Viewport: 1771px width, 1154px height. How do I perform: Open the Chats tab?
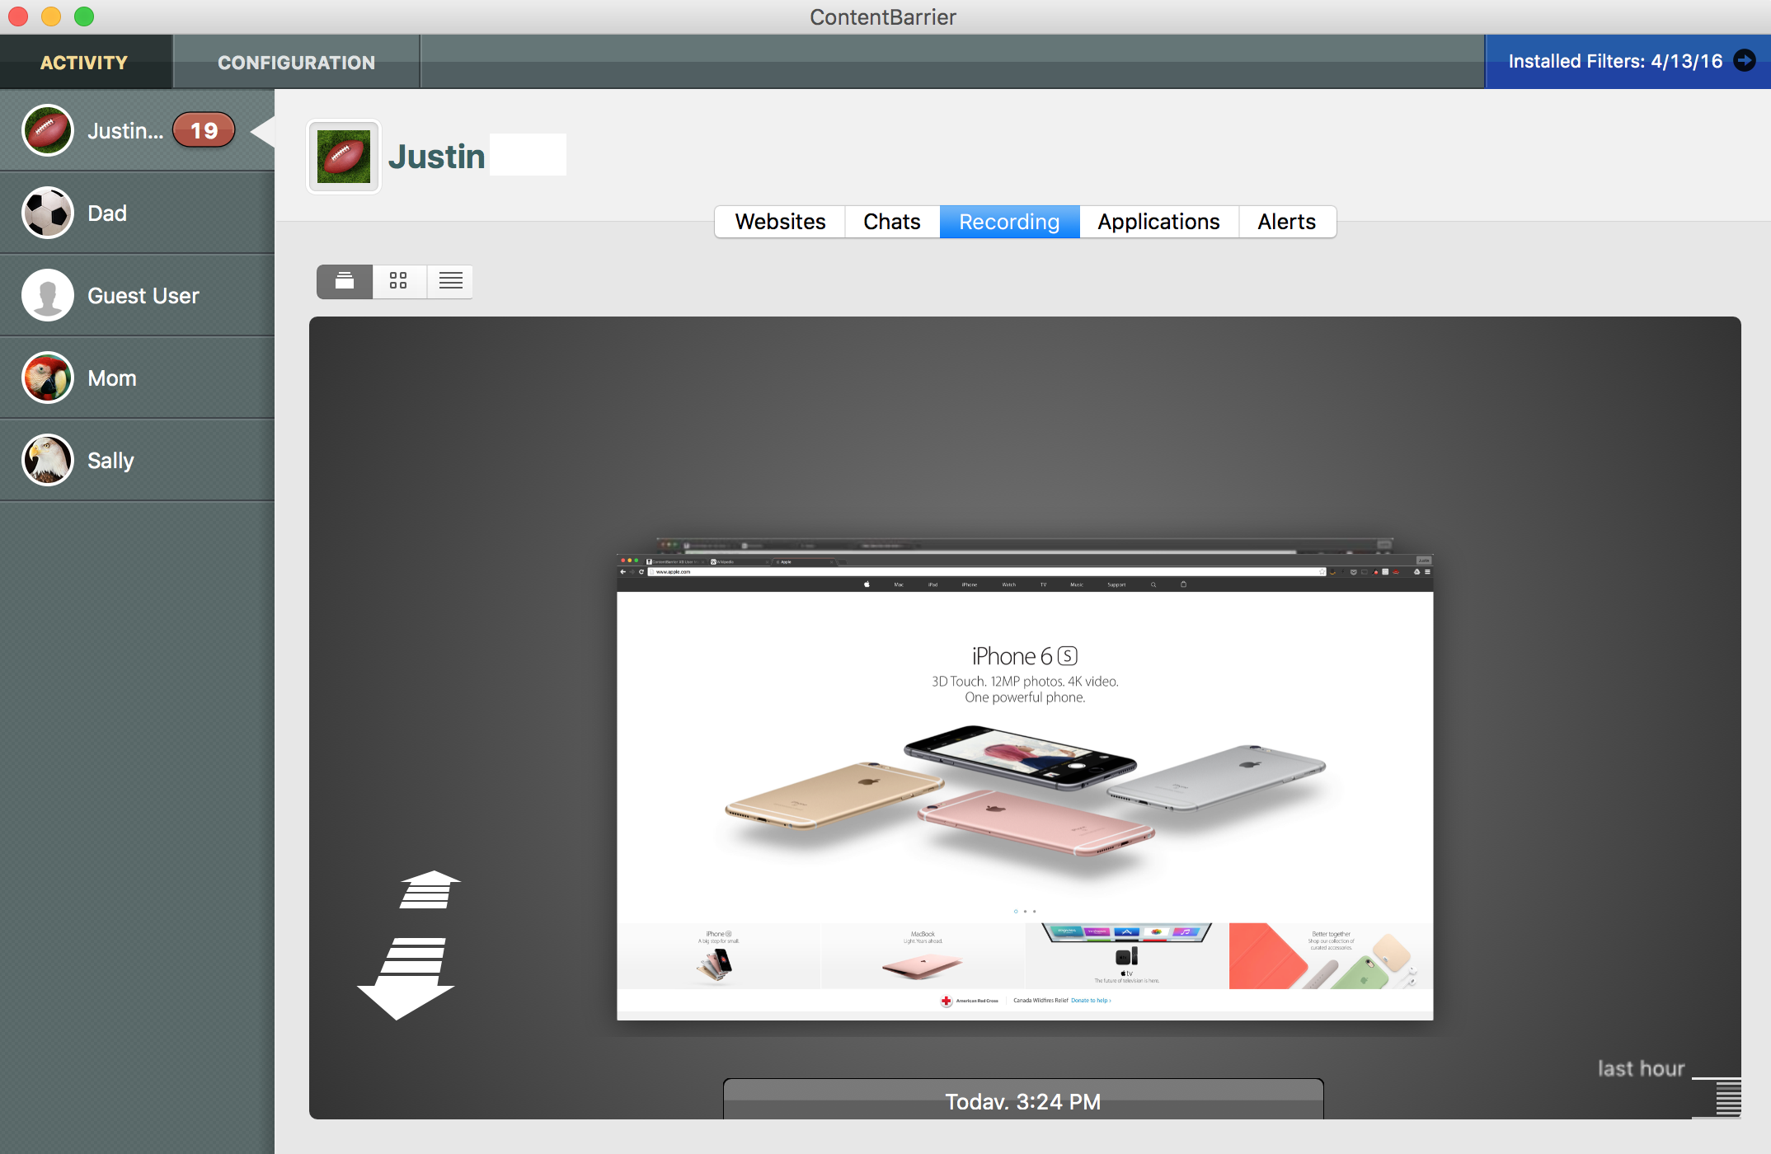[x=892, y=222]
